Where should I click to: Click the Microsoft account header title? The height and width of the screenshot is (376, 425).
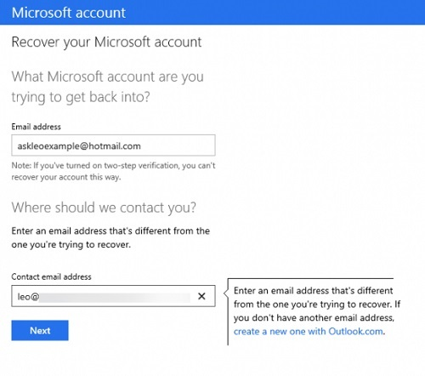click(x=69, y=13)
